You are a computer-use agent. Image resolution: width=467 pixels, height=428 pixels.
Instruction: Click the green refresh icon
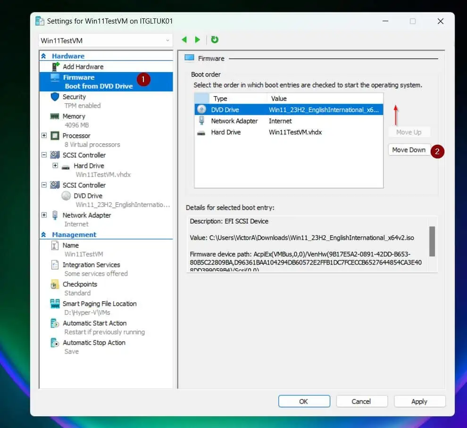pos(215,39)
